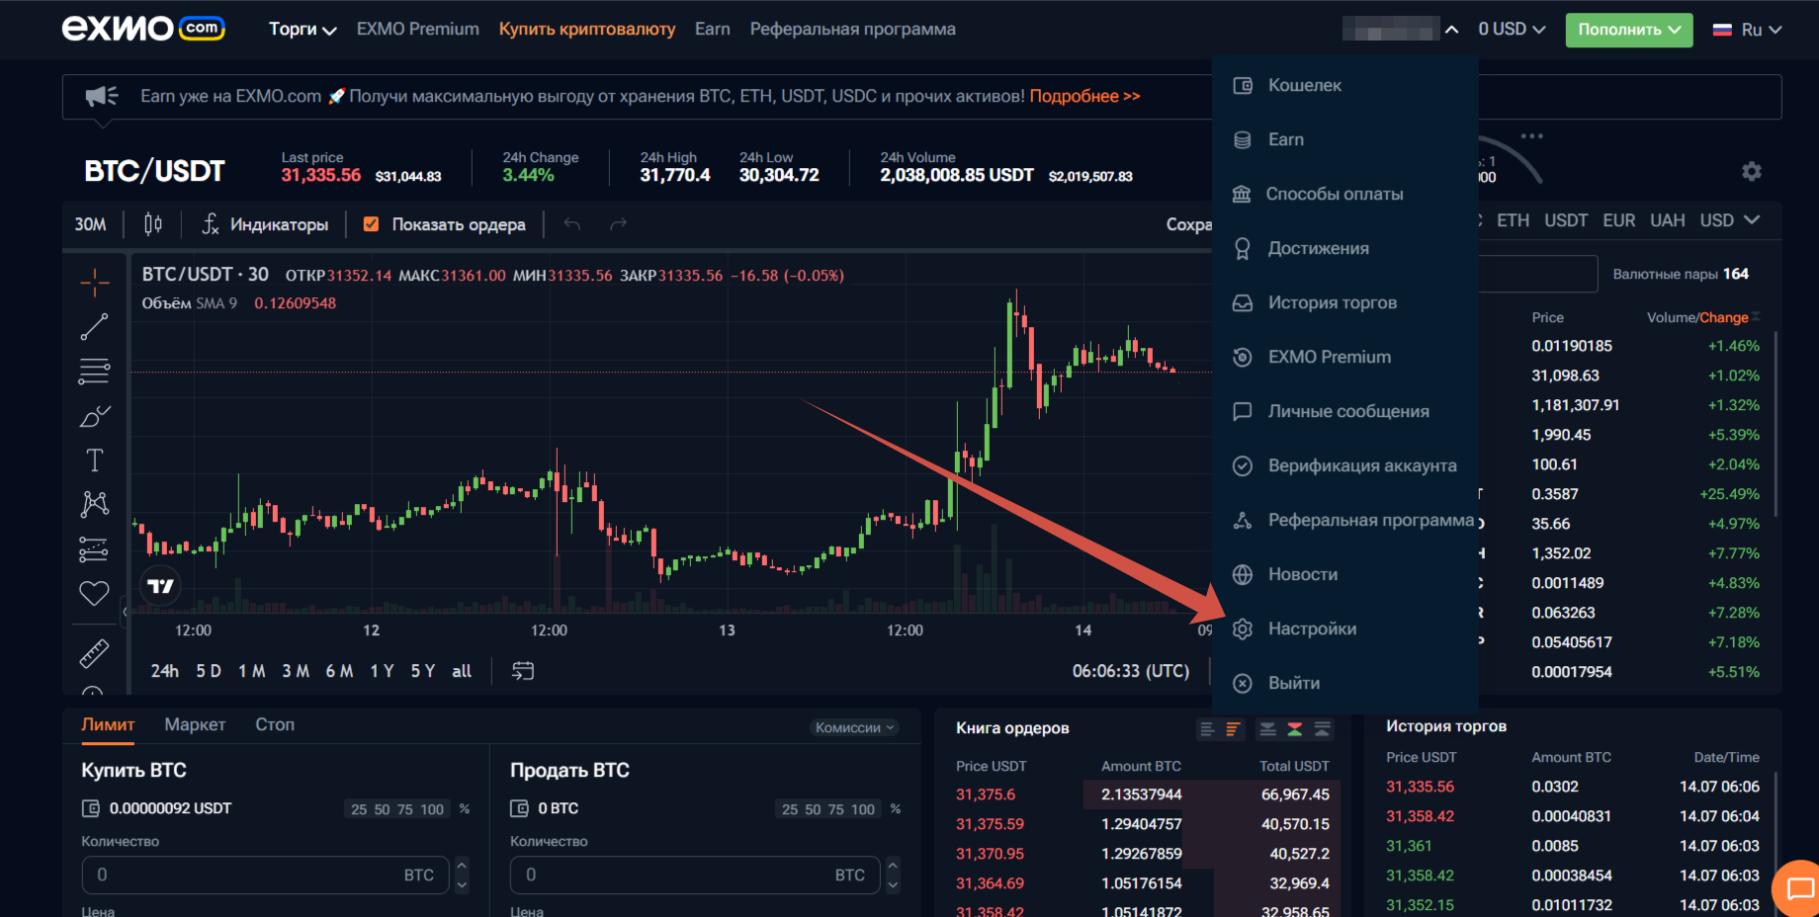1819x917 pixels.
Task: Select the ruler measure tool
Action: 95,653
